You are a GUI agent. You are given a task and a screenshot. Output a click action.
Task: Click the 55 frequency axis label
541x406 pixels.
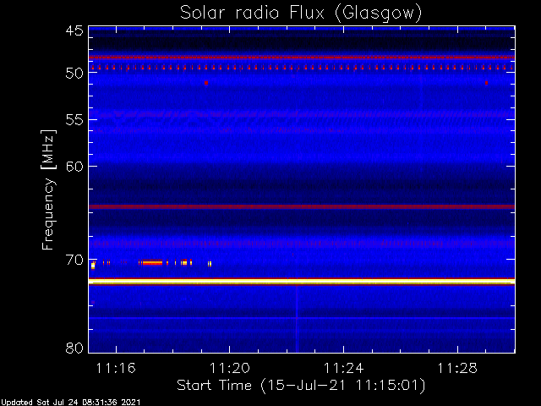click(74, 120)
